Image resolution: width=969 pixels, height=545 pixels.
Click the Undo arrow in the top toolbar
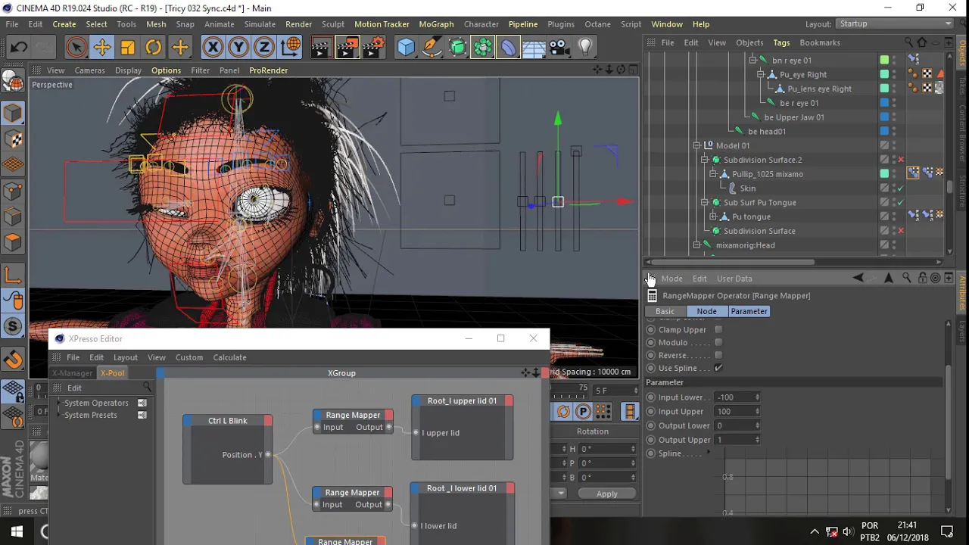pos(19,48)
